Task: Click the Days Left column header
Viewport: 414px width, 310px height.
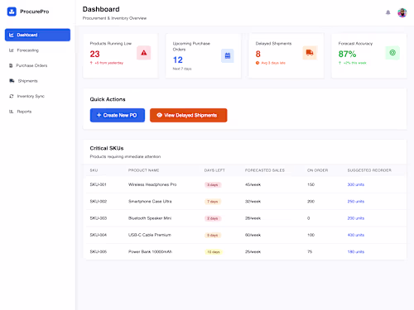Action: 214,170
